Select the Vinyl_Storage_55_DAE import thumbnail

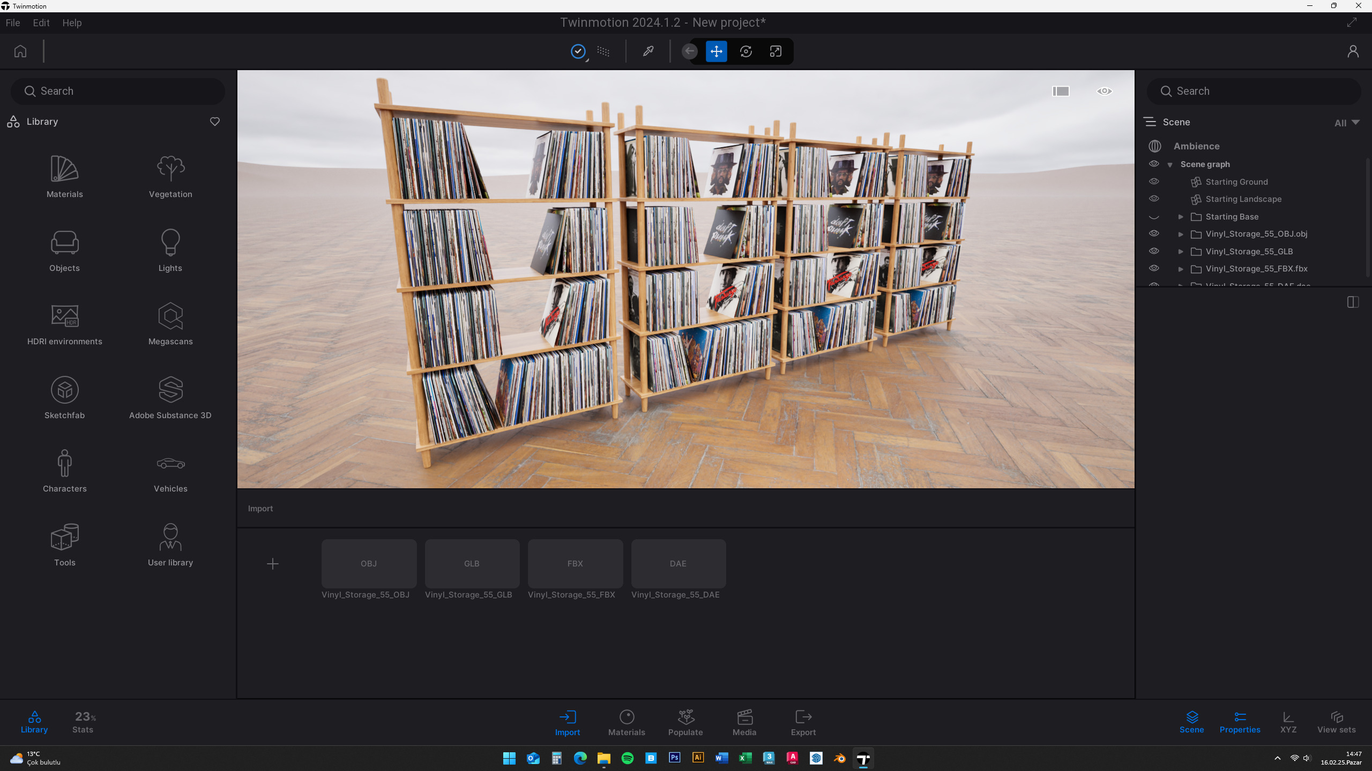pos(678,563)
